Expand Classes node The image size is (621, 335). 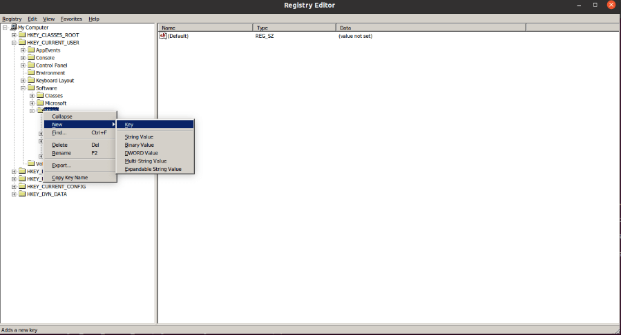tap(32, 96)
